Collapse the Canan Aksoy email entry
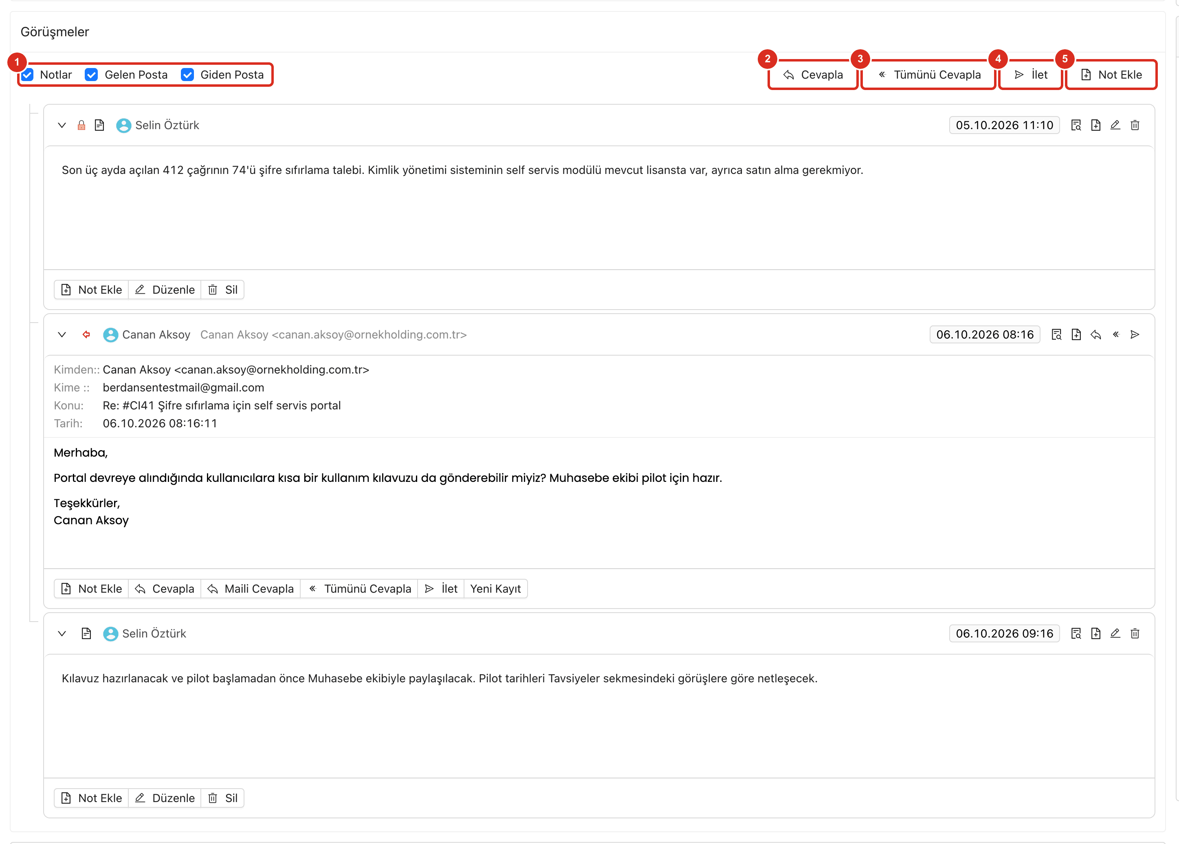 pyautogui.click(x=62, y=335)
